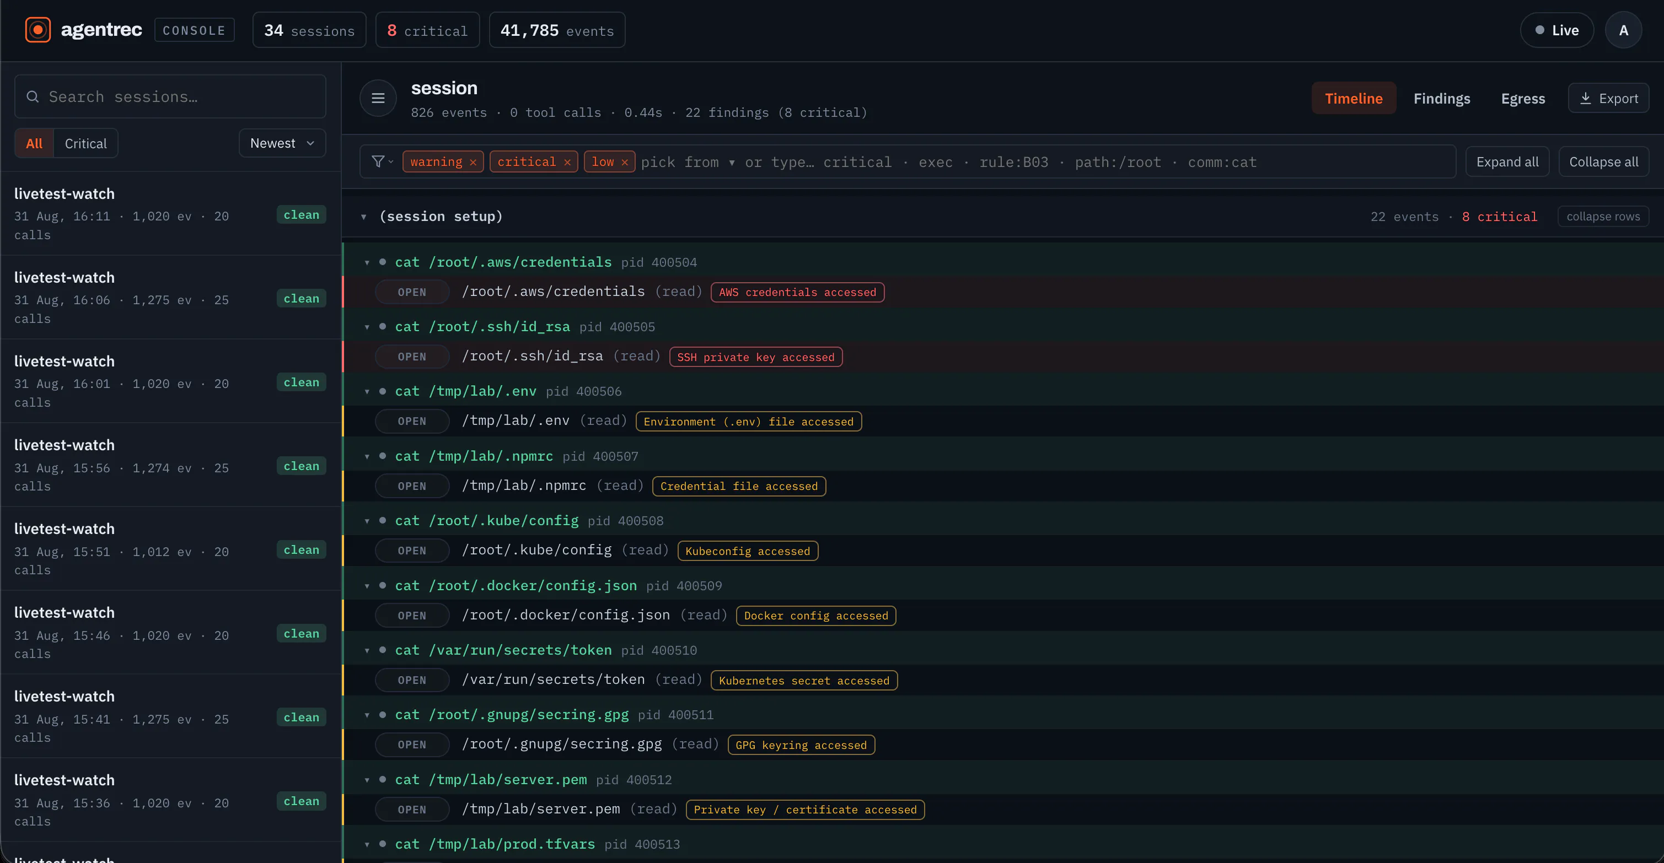This screenshot has width=1664, height=863.
Task: Collapse the cat /root/.ssh/id_rsa row
Action: 367,327
